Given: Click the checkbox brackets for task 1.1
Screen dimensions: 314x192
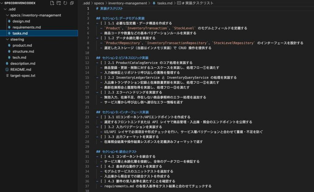Looking at the screenshot, I should tap(103, 23).
